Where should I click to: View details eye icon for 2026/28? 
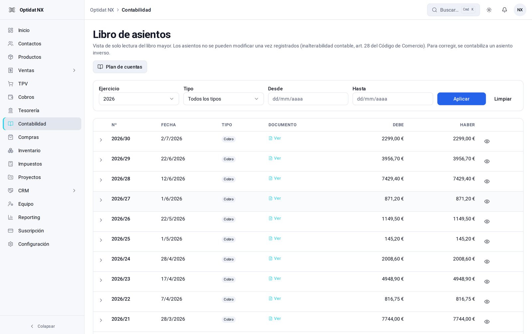click(x=487, y=181)
